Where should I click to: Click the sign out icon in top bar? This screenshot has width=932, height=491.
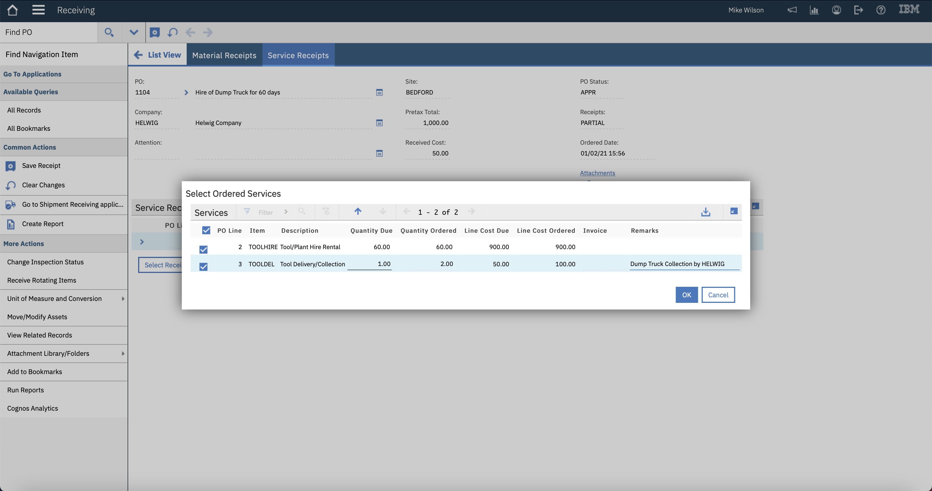858,10
